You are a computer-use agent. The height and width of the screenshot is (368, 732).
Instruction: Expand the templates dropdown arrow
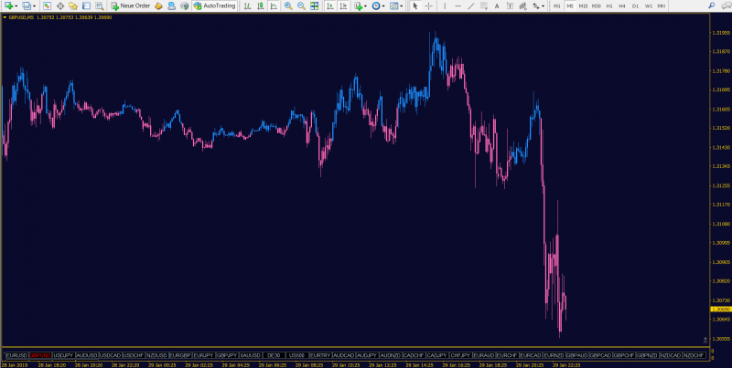tap(402, 6)
